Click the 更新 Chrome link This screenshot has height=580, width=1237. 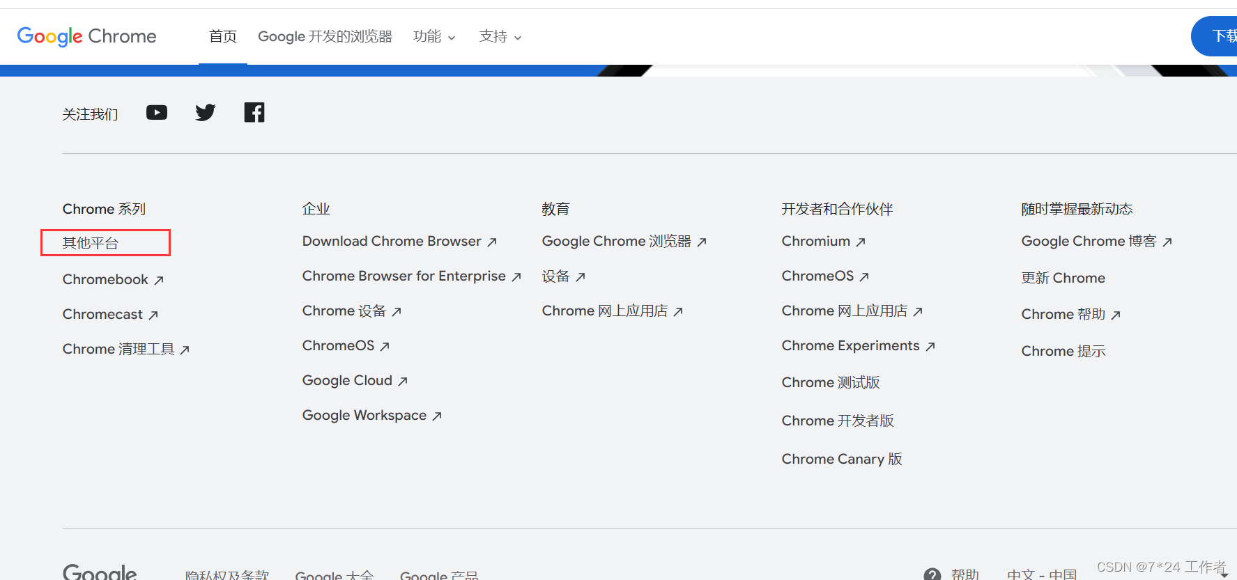1063,278
